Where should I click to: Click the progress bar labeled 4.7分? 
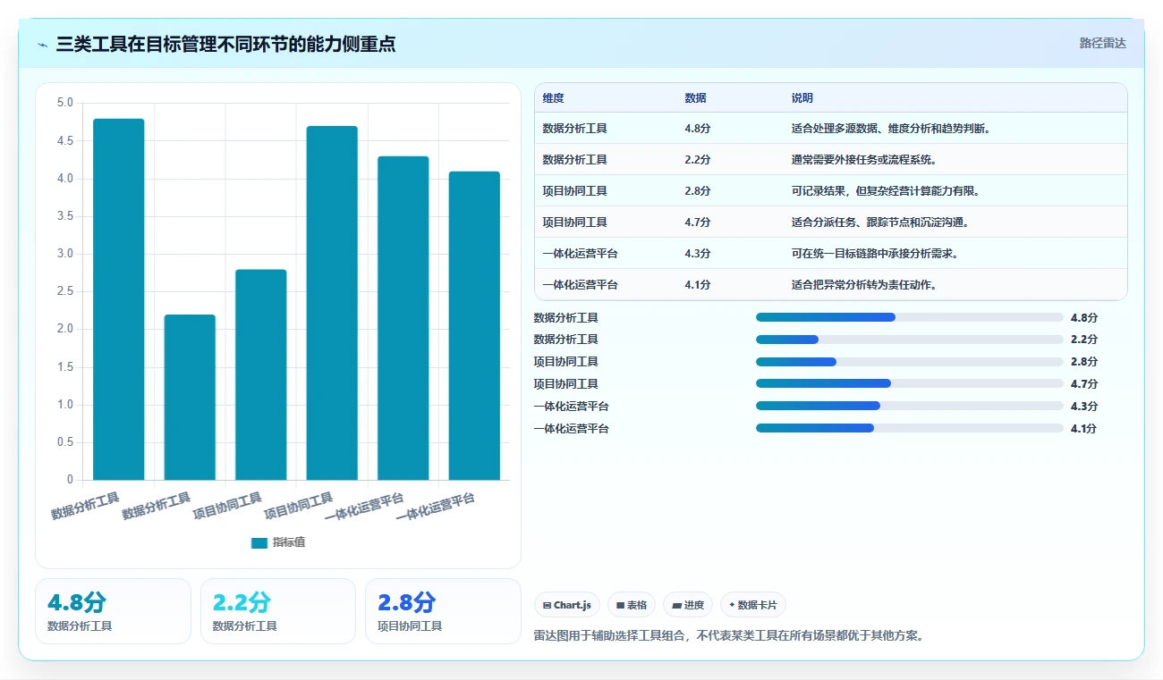click(x=910, y=383)
